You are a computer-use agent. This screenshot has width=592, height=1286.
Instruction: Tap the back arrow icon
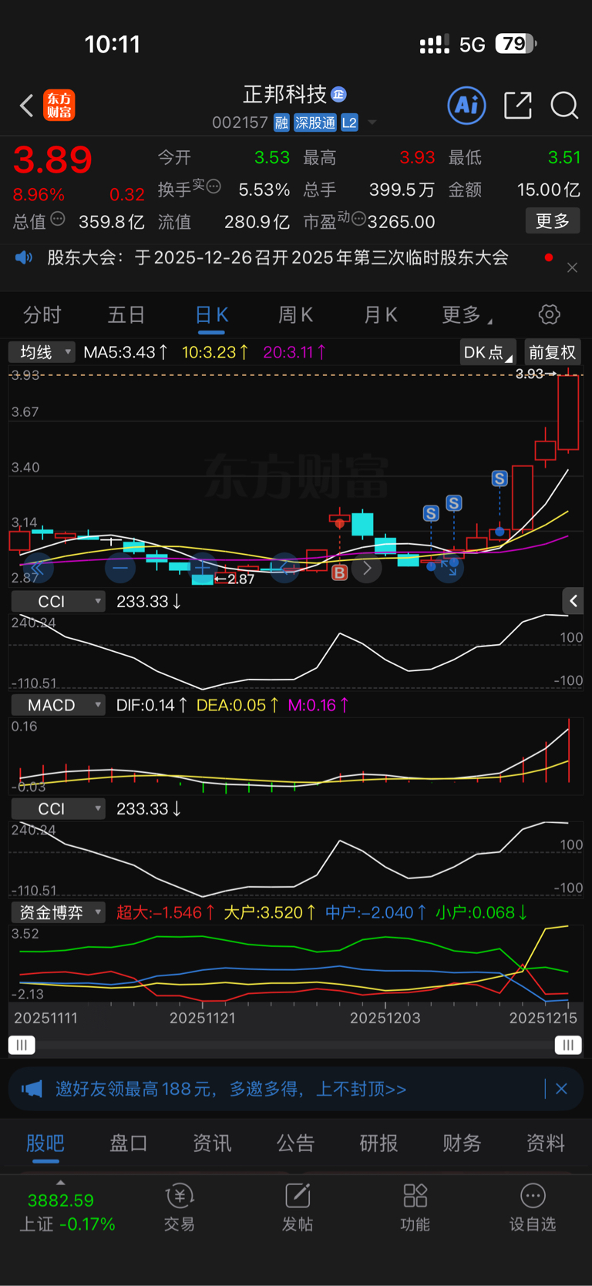27,106
